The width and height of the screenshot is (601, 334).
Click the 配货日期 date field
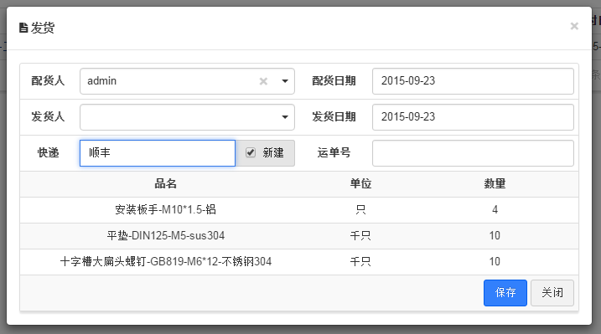point(473,81)
